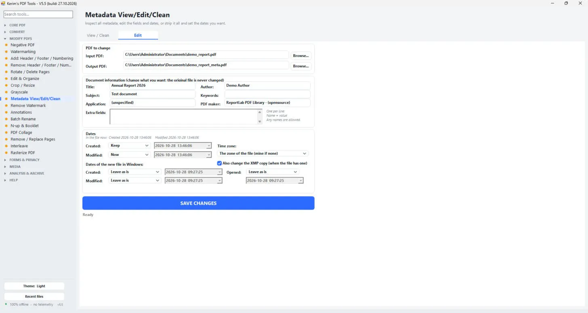The image size is (588, 313).
Task: Open Rotate / Delete Pages tool
Action: 30,72
